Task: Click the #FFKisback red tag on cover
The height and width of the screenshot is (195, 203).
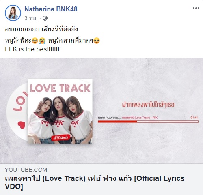Action: coord(61,138)
